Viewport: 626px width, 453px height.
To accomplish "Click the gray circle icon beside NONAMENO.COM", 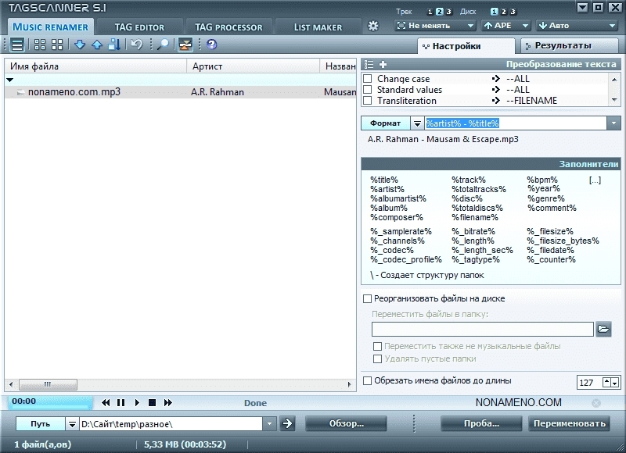I will coord(596,403).
